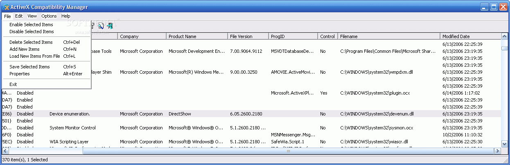This screenshot has width=510, height=165.
Task: Select Delete Selected Items menu entry
Action: coord(46,42)
